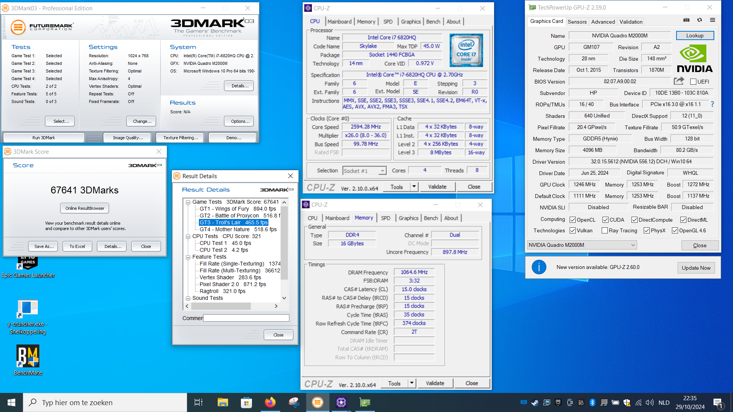733x412 pixels.
Task: Click the Result Details horizontal scrollbar thumb
Action: click(221, 306)
